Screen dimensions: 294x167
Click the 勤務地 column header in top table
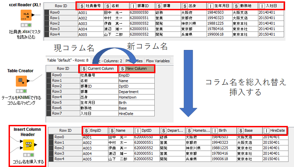(245, 6)
